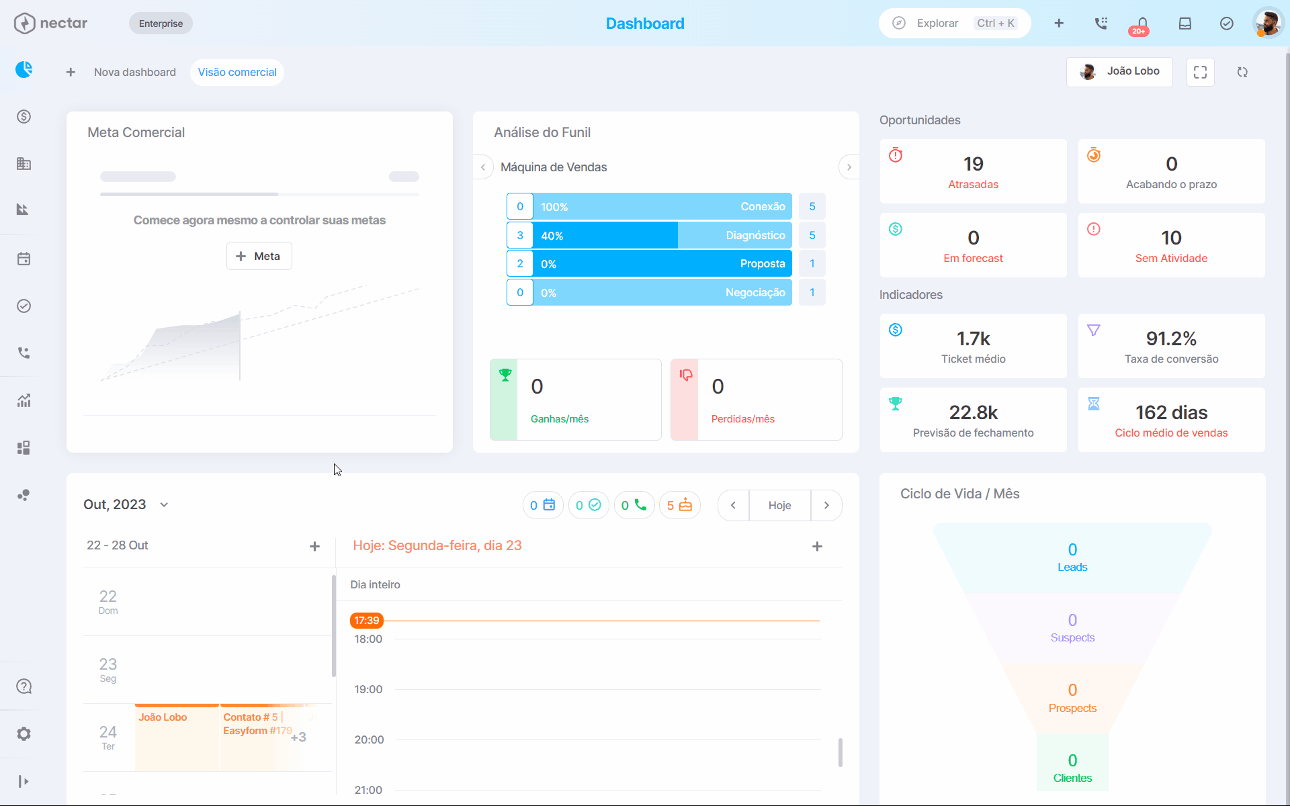Add event to today Segunda-feira
1290x806 pixels.
817,546
